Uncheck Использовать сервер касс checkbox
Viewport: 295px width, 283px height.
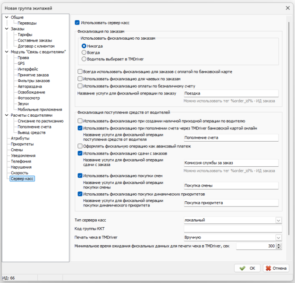click(77, 23)
